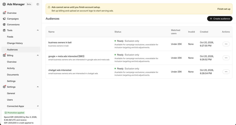Click the Promotion applied badge
236x125 pixels.
point(14,113)
